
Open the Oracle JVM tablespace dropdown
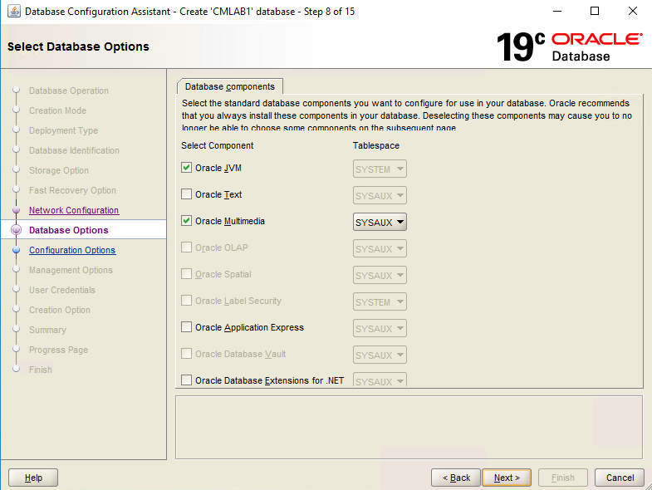380,169
